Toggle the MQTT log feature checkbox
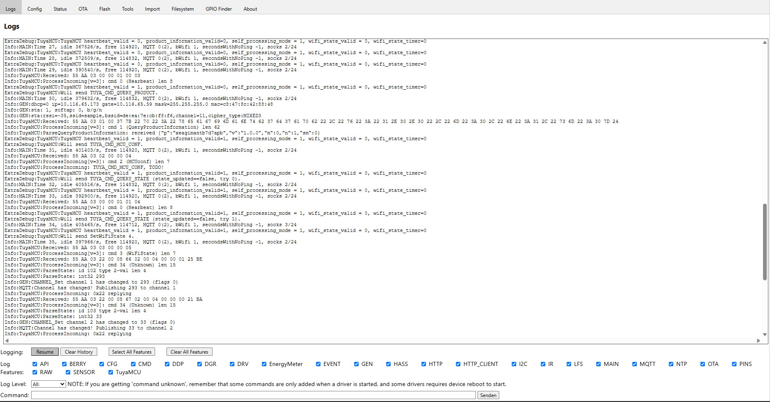 635,364
